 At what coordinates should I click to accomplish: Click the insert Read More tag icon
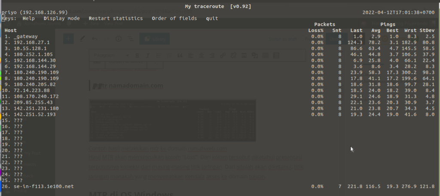244,55
